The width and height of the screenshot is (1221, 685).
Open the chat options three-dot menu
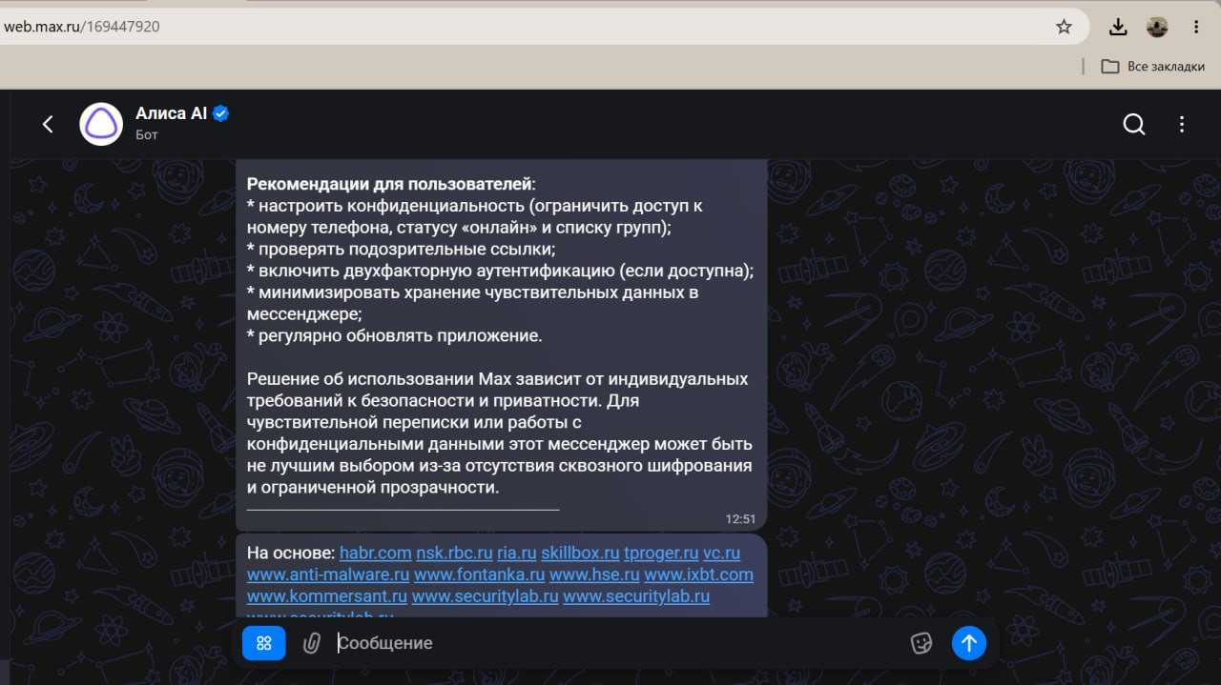1182,124
